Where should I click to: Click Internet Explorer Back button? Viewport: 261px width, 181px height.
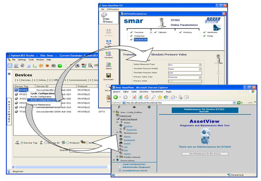pyautogui.click(x=116, y=97)
